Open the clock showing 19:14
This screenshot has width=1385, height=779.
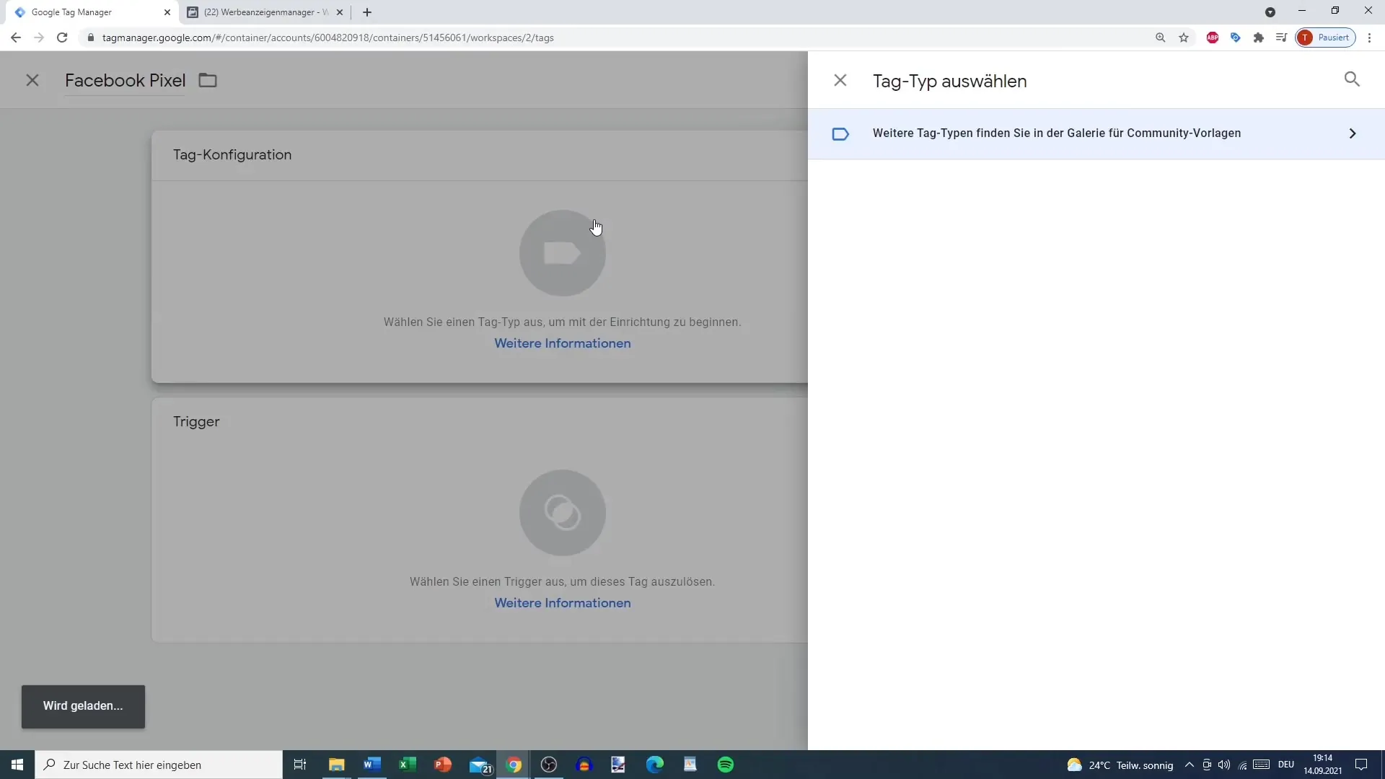click(1323, 765)
